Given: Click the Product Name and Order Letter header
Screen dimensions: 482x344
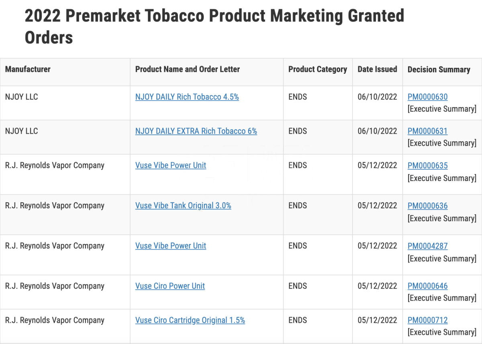Looking at the screenshot, I should [188, 69].
